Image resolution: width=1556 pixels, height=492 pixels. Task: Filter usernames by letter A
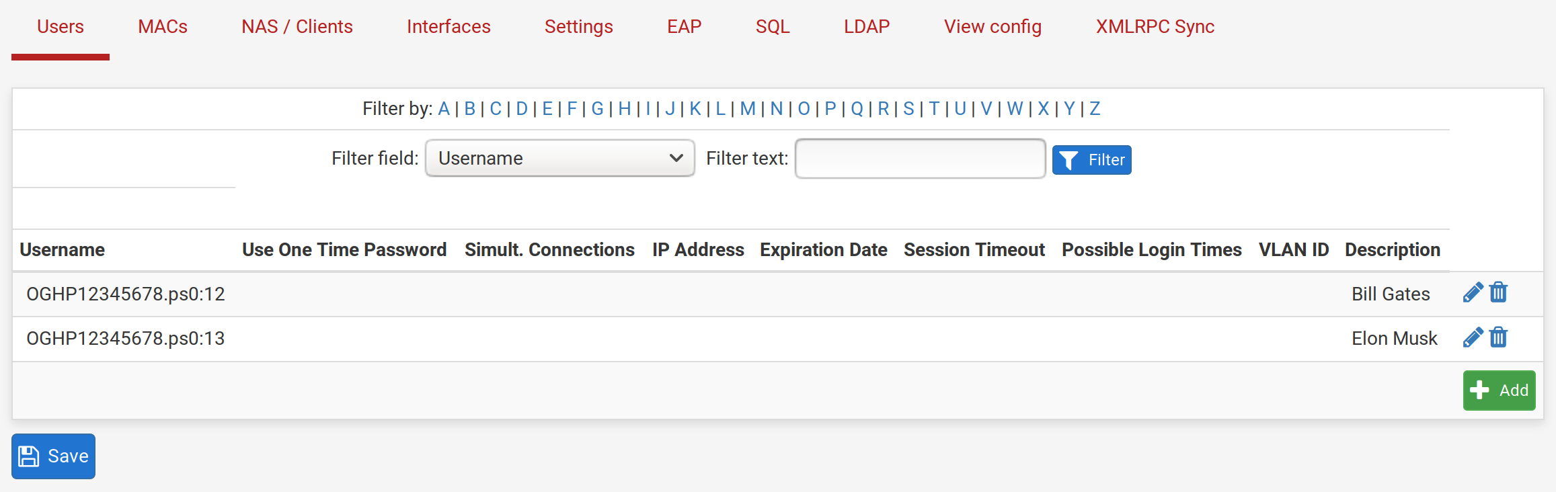pyautogui.click(x=444, y=109)
